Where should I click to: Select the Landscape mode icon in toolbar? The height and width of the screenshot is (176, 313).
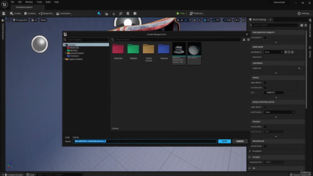pyautogui.click(x=107, y=13)
